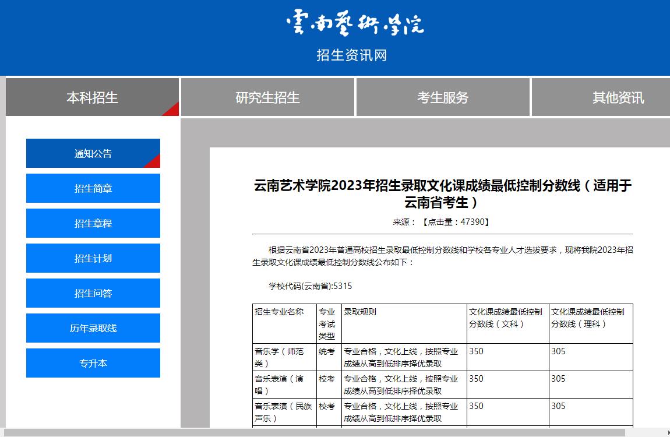Image resolution: width=670 pixels, height=437 pixels.
Task: Click the 招生资讯网 header text
Action: tap(352, 55)
